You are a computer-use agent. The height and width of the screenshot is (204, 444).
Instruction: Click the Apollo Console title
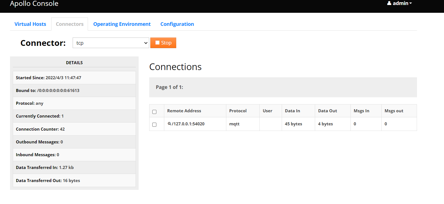[34, 4]
